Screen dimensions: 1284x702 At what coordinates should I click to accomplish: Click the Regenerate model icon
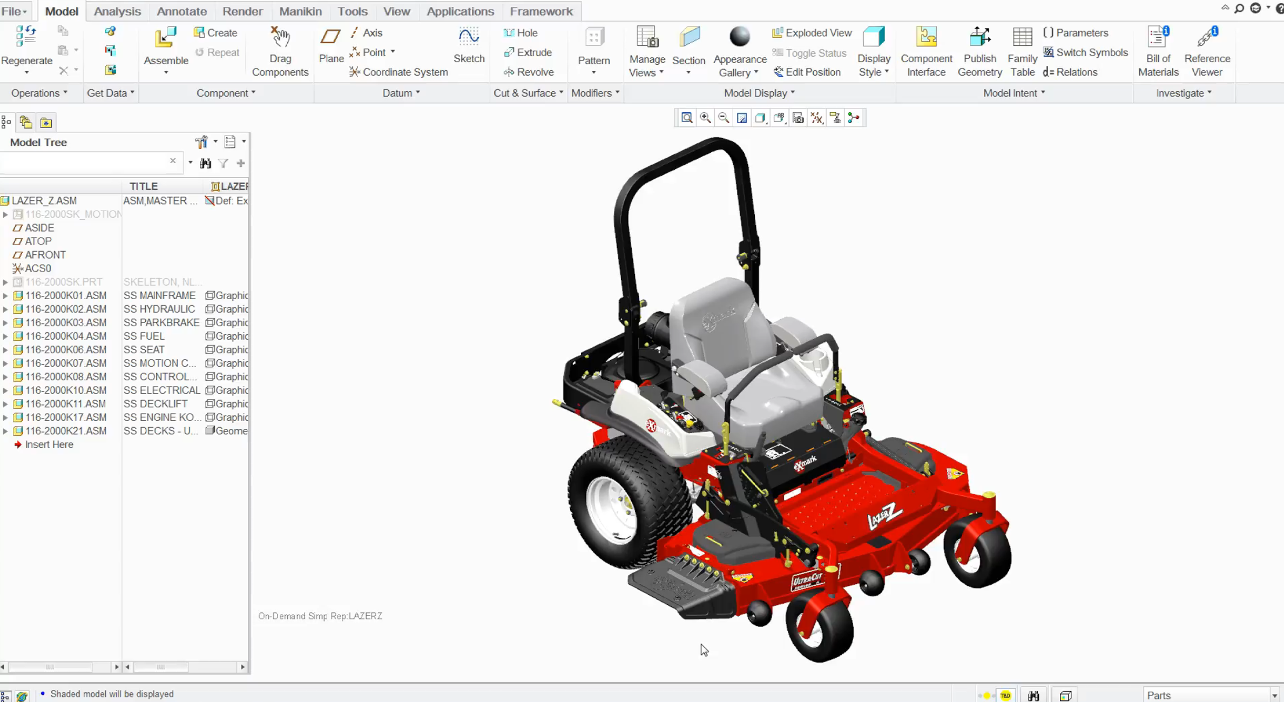tap(26, 37)
